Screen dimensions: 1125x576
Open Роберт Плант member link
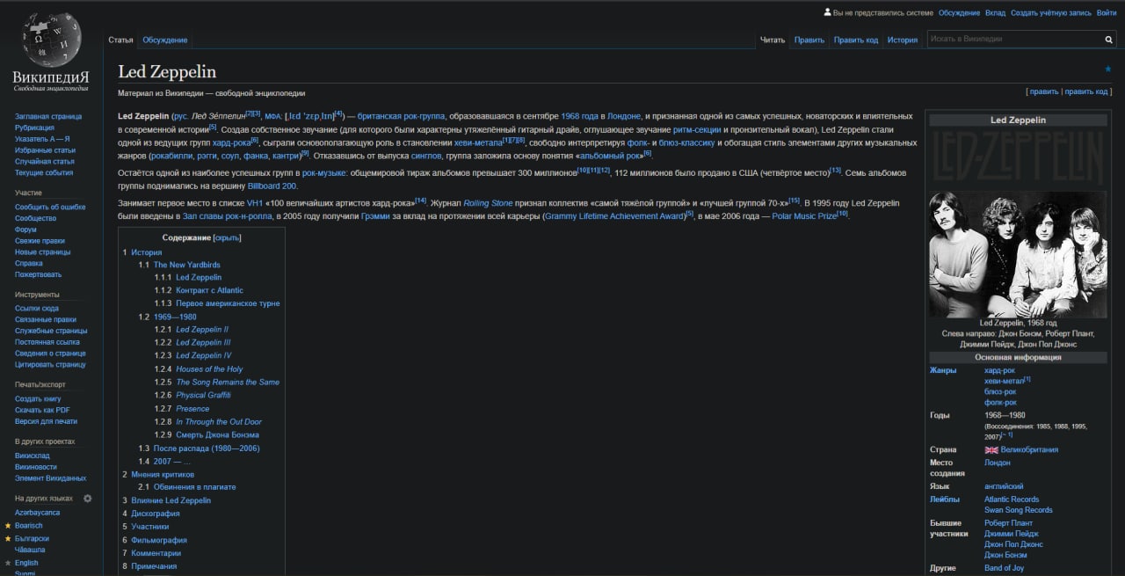pos(1008,522)
